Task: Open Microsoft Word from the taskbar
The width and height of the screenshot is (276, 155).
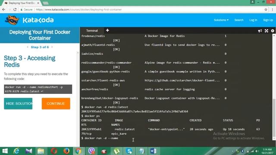Action: pyautogui.click(x=153, y=151)
